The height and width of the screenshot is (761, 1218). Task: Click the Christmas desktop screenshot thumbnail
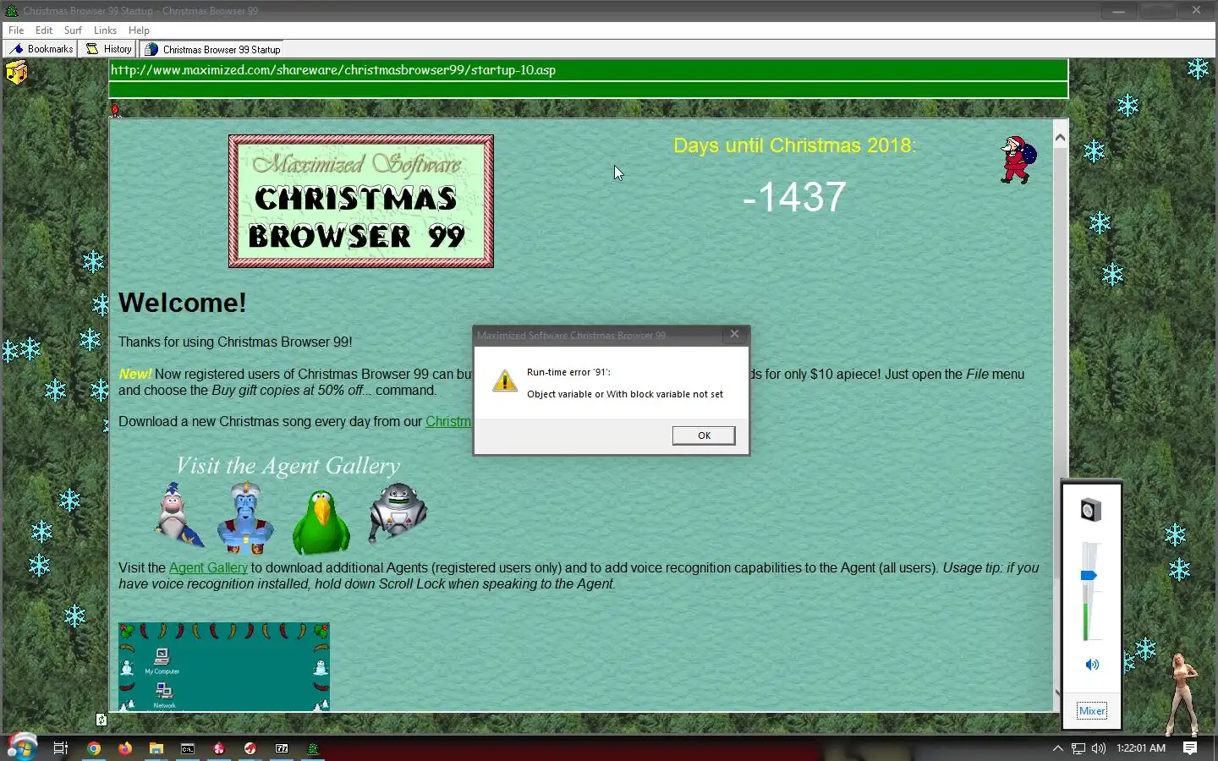click(224, 667)
